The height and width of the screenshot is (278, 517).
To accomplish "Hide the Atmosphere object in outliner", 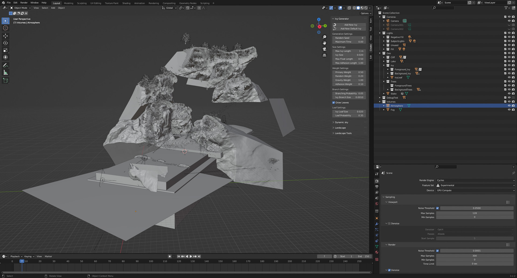I will tap(509, 106).
